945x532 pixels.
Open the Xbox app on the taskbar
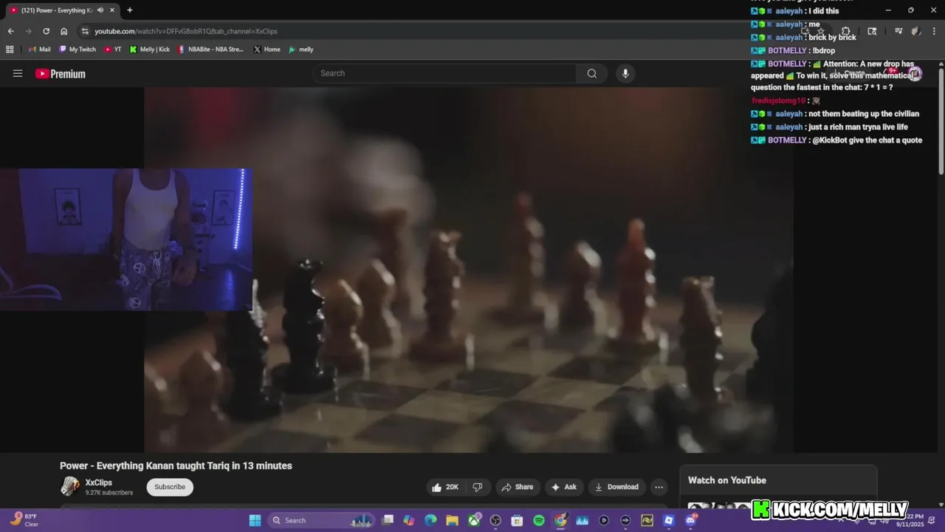tap(474, 520)
